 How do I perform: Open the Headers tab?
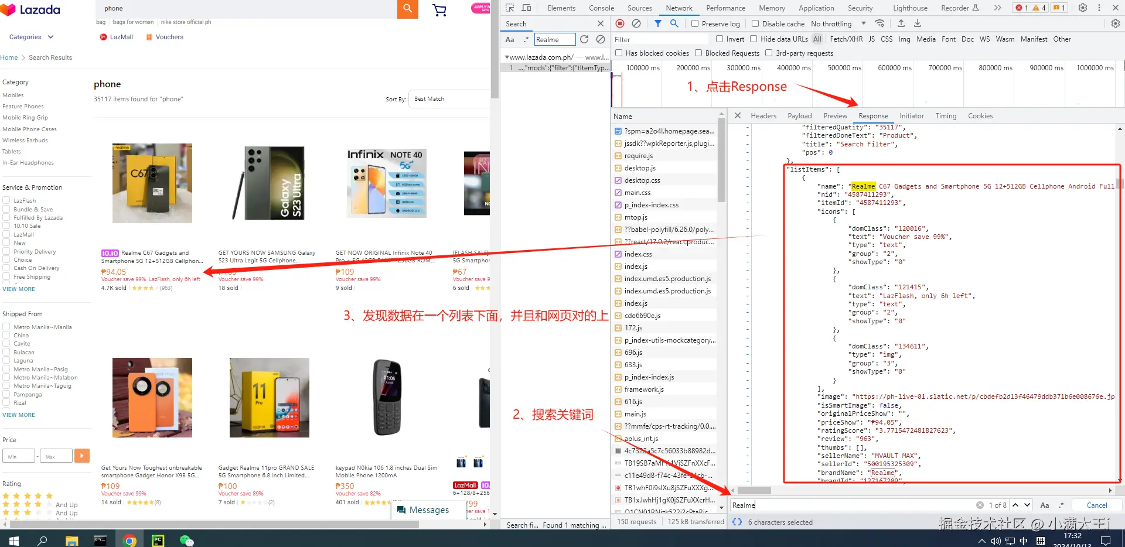coord(763,116)
